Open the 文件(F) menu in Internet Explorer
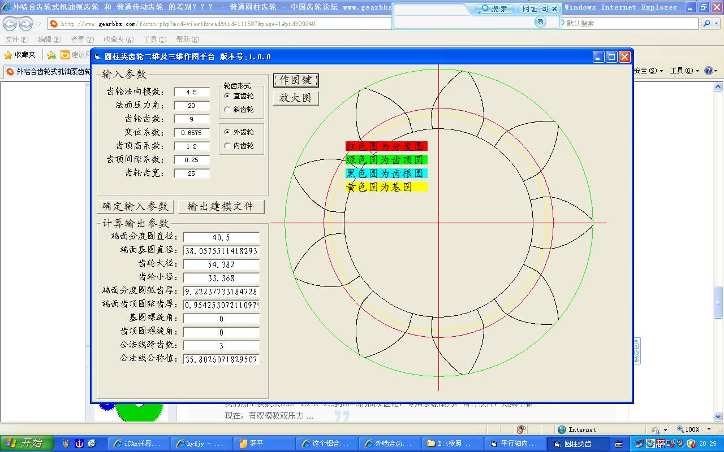Screen dimensions: 724x452 [16, 40]
